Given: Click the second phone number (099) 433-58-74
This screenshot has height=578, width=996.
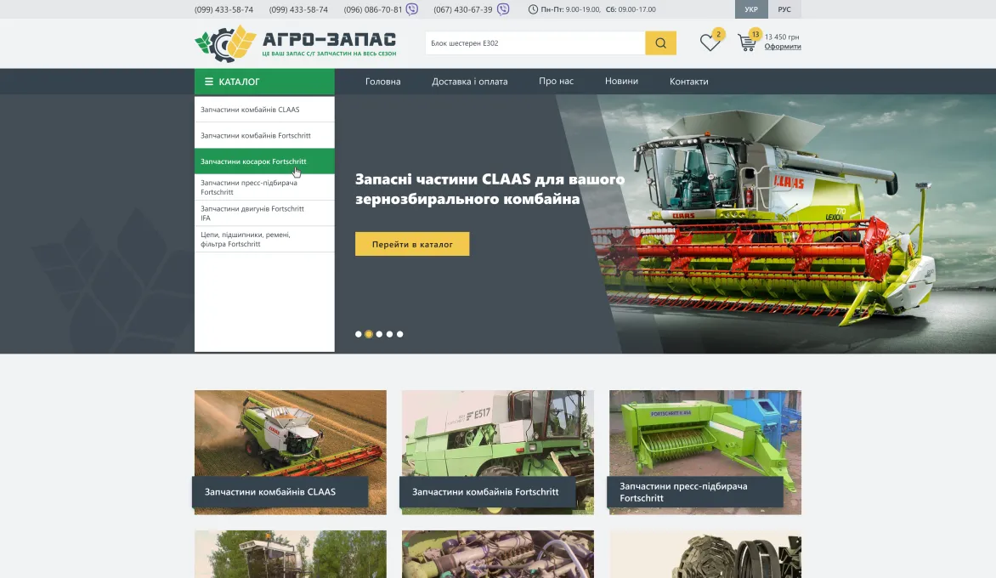Looking at the screenshot, I should 298,9.
